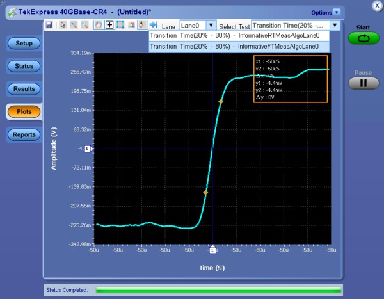Open the Lane dropdown
The height and width of the screenshot is (299, 384).
click(211, 25)
